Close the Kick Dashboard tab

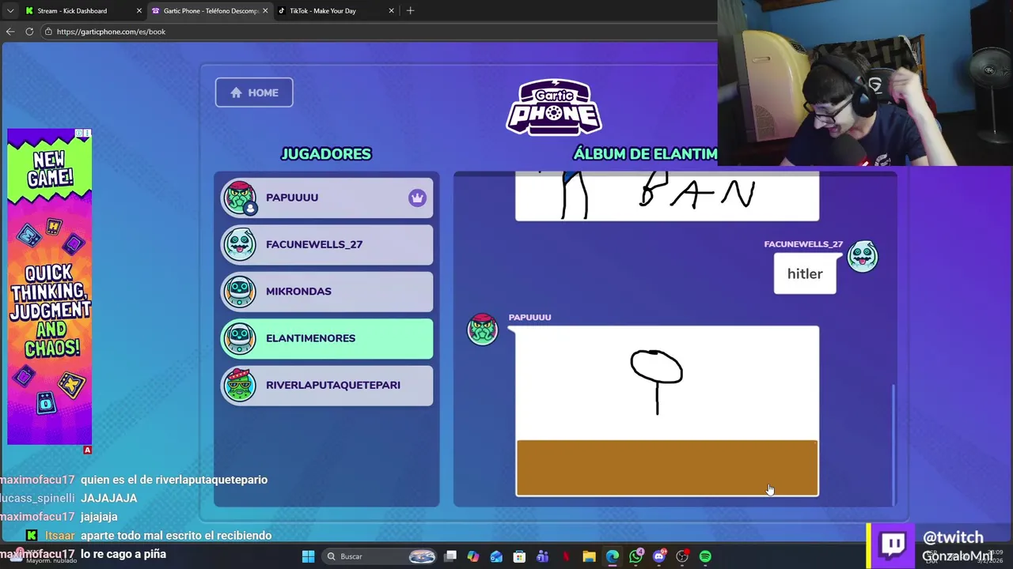[x=139, y=11]
